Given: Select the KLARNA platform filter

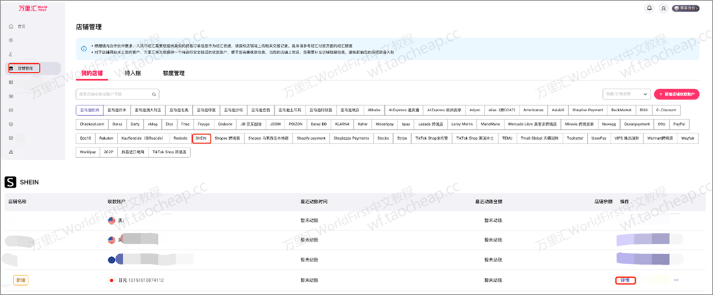Looking at the screenshot, I should 342,124.
